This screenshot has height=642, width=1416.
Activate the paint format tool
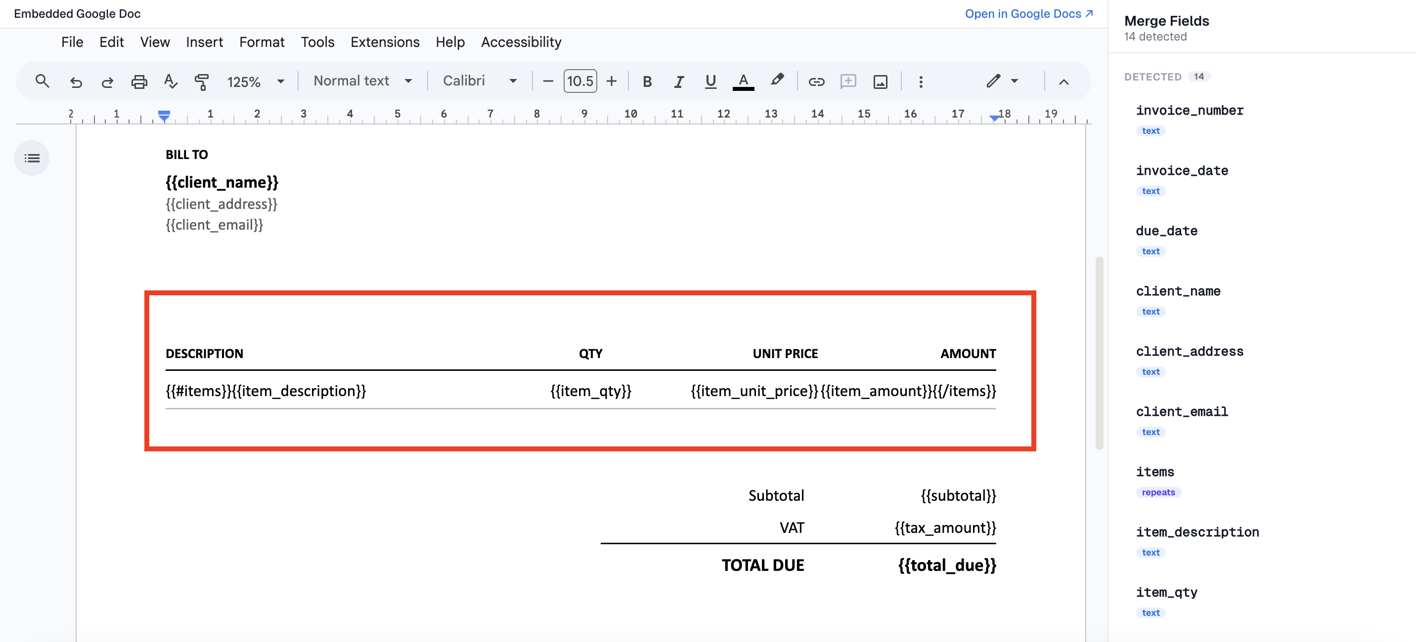pos(202,82)
